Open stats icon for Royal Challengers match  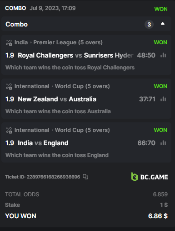tap(163, 55)
